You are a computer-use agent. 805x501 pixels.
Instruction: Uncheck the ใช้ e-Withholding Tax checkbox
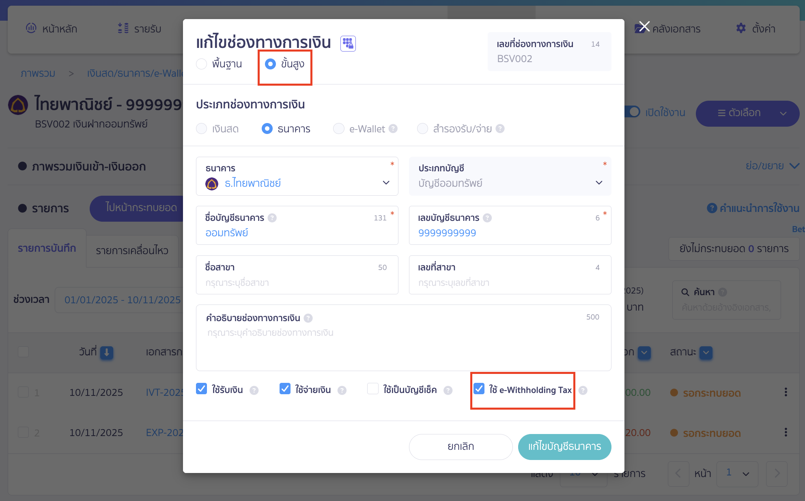click(480, 389)
